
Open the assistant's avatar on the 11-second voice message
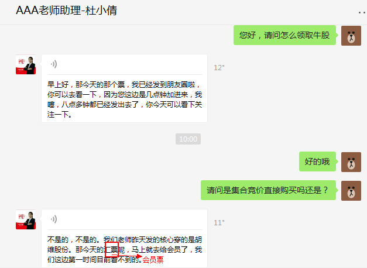click(26, 219)
